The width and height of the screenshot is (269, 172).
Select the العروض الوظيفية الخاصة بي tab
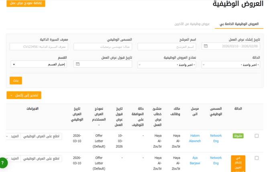click(239, 24)
